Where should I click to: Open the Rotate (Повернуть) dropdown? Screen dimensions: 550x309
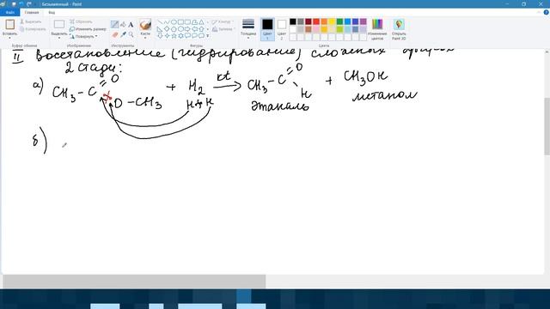(83, 36)
